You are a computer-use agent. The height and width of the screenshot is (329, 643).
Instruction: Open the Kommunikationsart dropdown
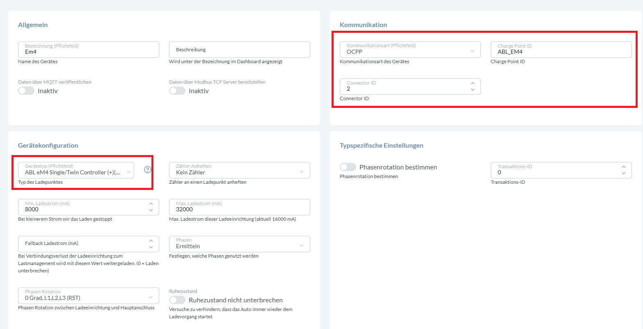click(x=410, y=50)
